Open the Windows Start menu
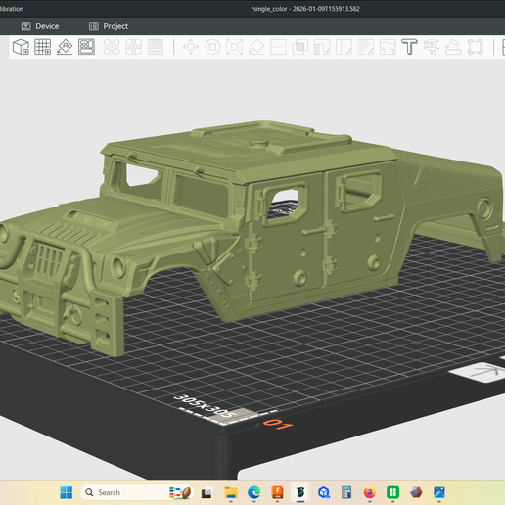This screenshot has width=505, height=505. point(67,492)
